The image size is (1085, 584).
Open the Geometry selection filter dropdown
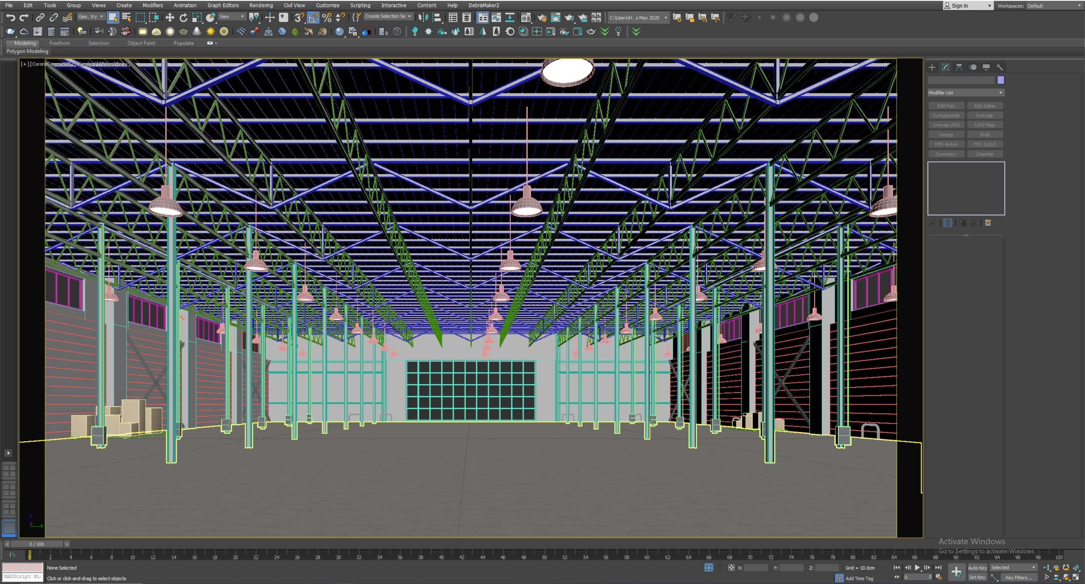[91, 17]
